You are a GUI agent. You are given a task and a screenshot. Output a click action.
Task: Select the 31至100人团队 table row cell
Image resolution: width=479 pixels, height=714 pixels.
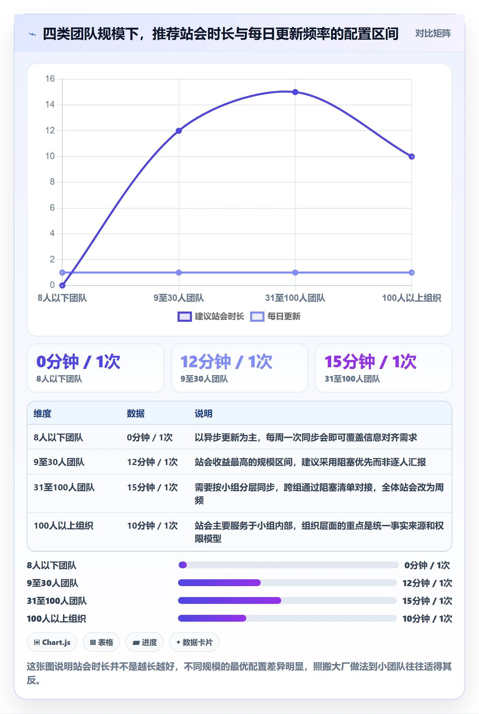pyautogui.click(x=64, y=487)
